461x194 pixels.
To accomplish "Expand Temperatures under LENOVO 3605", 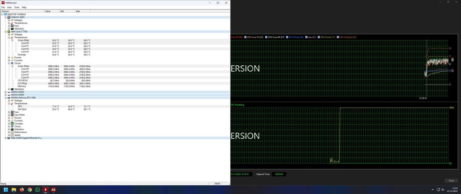I will tap(9, 23).
